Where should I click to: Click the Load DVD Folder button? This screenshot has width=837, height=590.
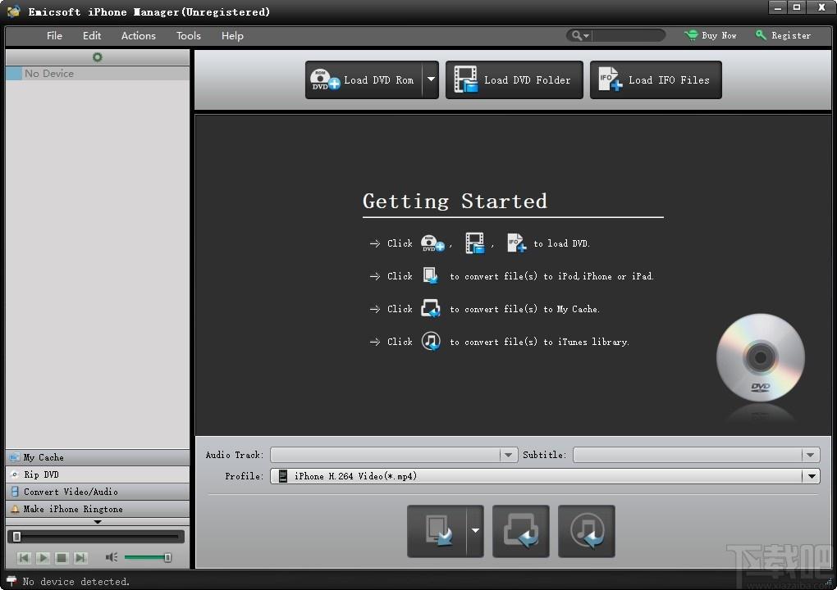[x=514, y=80]
